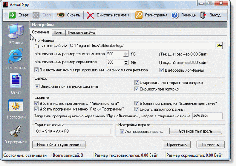Click the door Выход icon
The image size is (236, 166).
pos(203,15)
